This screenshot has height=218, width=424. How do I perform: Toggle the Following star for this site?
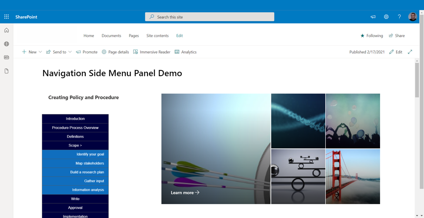click(371, 36)
